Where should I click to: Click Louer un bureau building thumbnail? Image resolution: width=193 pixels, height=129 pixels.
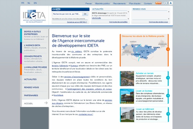pyautogui.click(x=127, y=96)
